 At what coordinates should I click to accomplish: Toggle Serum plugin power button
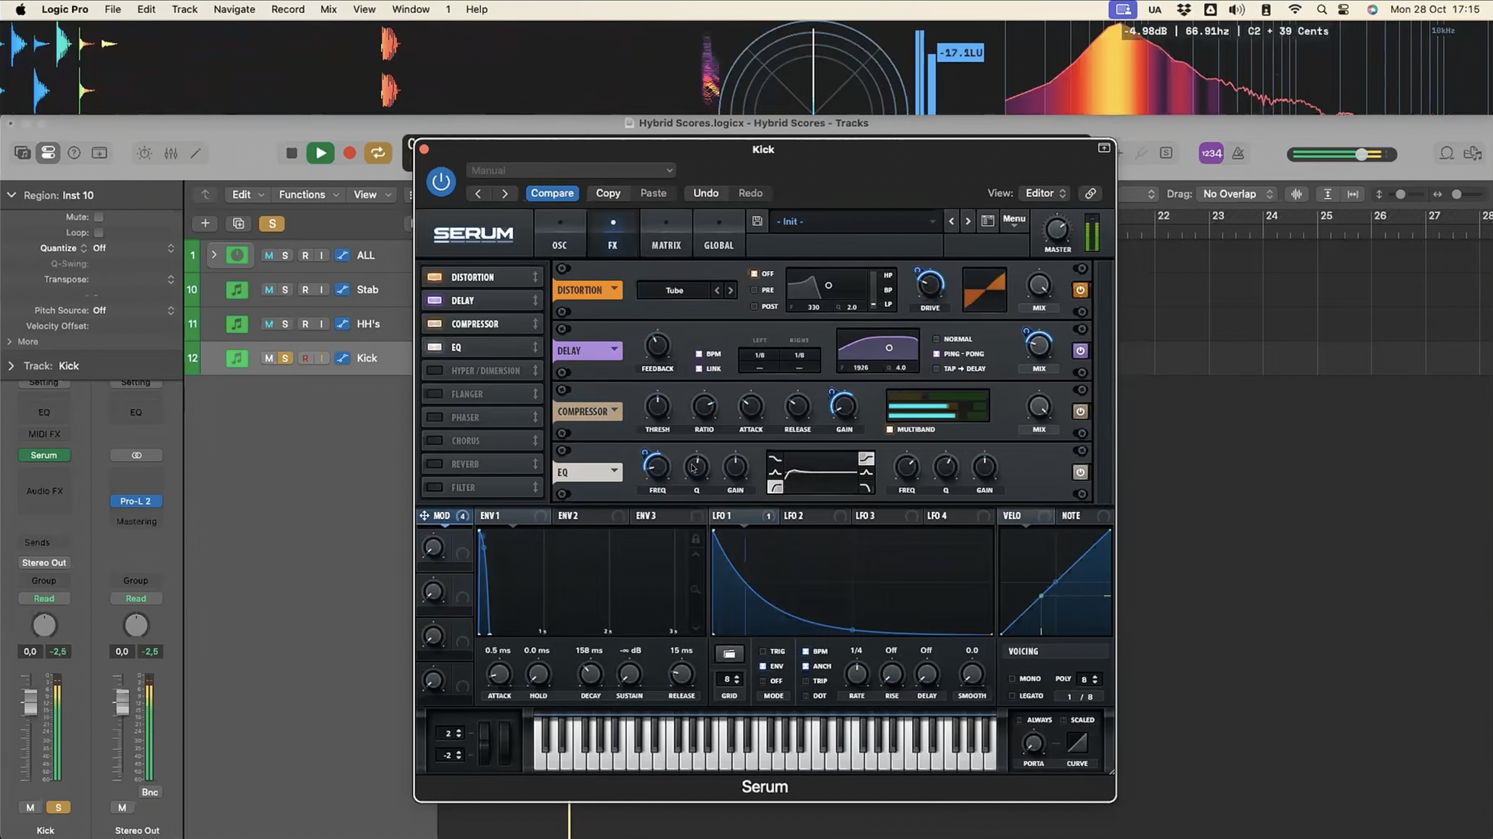point(441,182)
